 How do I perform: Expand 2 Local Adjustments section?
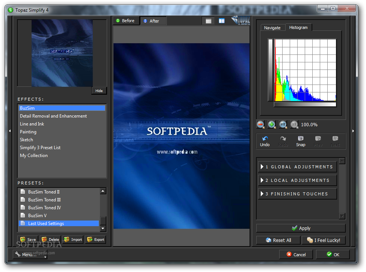[297, 180]
